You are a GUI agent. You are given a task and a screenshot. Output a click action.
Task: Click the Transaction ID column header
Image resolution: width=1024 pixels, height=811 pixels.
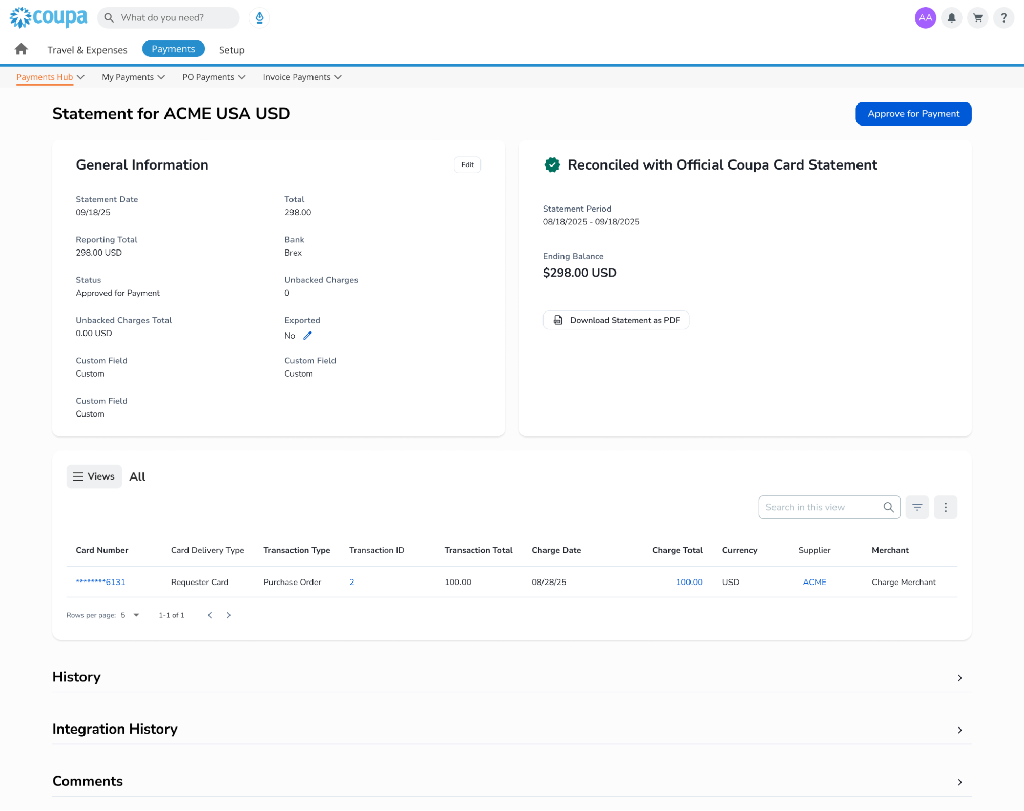click(377, 550)
